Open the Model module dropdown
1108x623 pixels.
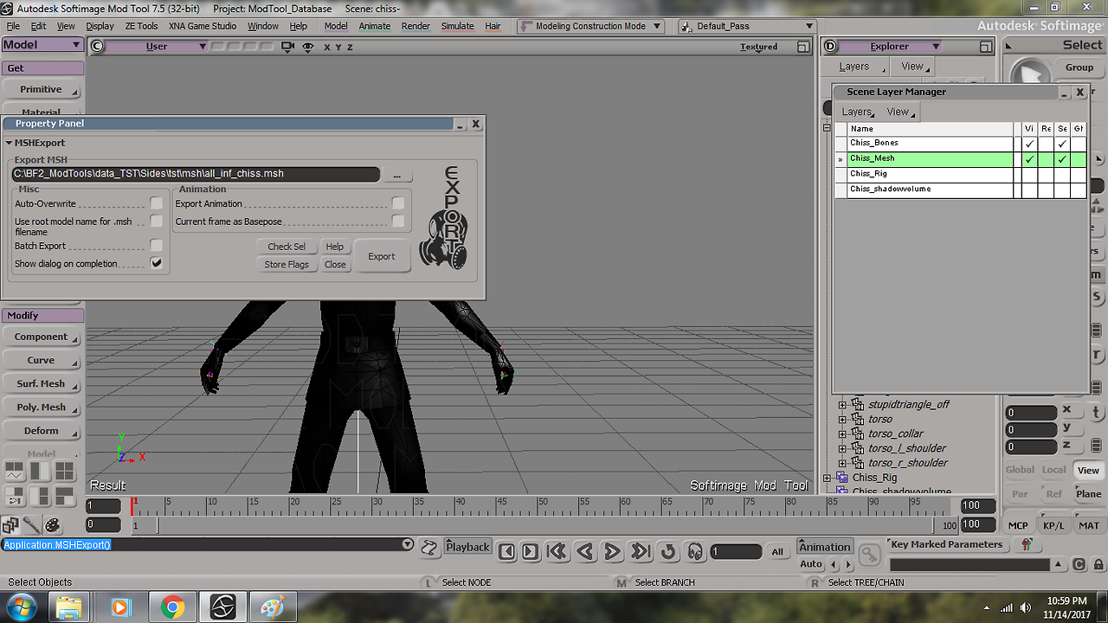42,45
